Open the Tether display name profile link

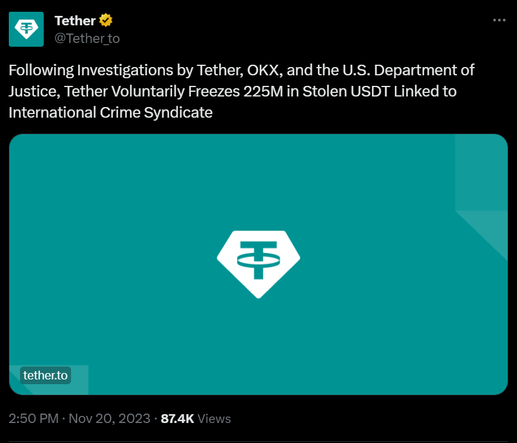coord(75,21)
